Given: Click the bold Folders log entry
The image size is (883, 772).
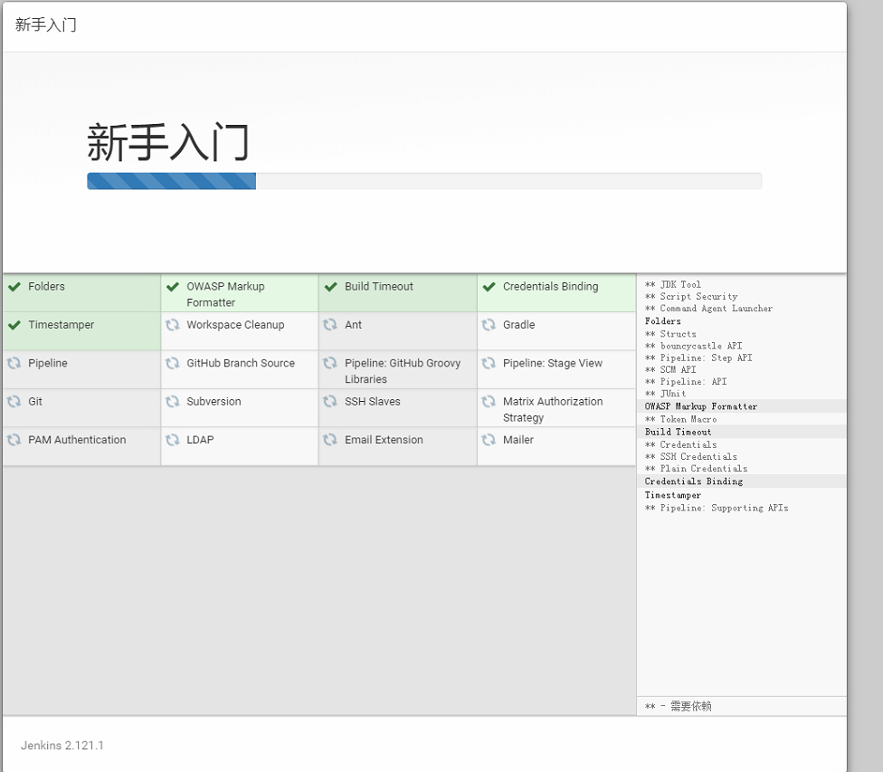Looking at the screenshot, I should click(x=663, y=321).
